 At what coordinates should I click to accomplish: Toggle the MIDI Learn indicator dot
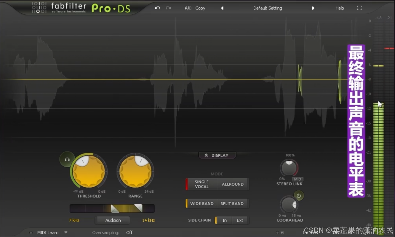[31, 233]
